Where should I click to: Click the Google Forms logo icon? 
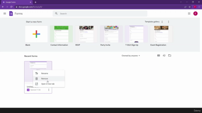[x=11, y=13]
